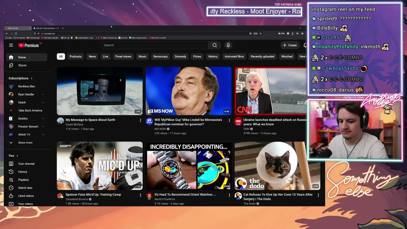Open options for Orient Watches video
Screen dimensions: 407x229
(x=229, y=195)
